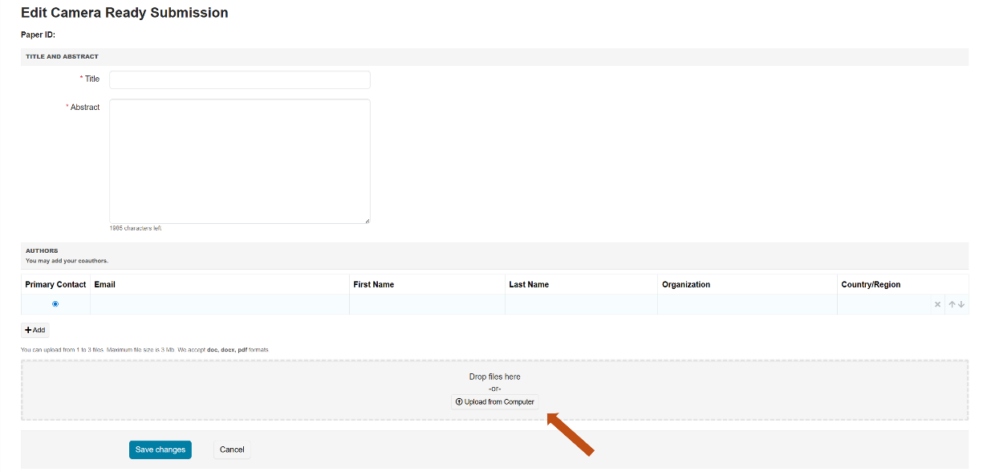The height and width of the screenshot is (472, 987).
Task: Grab the Abstract box resize handle
Action: [367, 220]
